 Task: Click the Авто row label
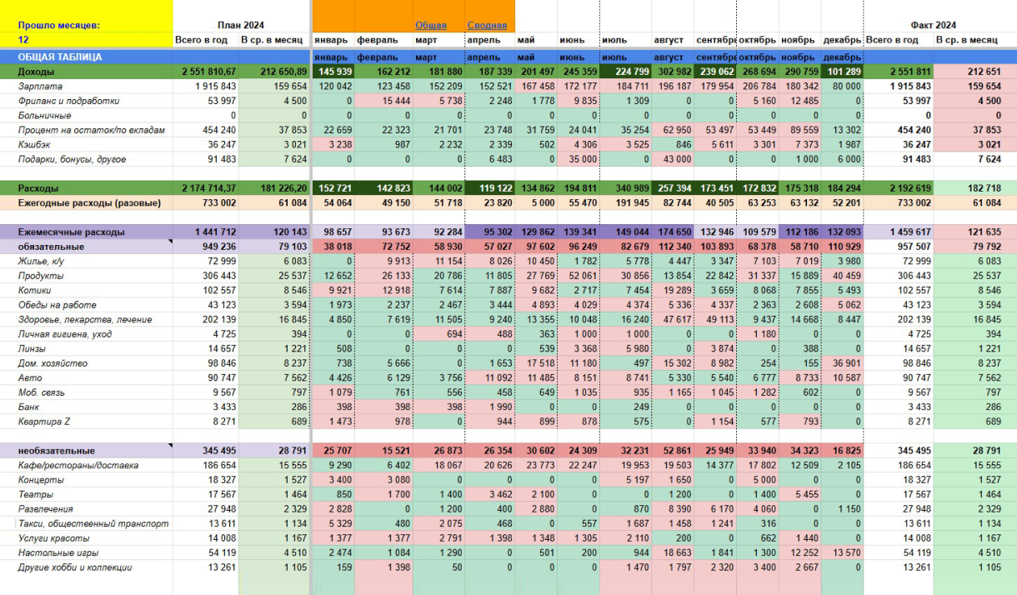tap(30, 378)
